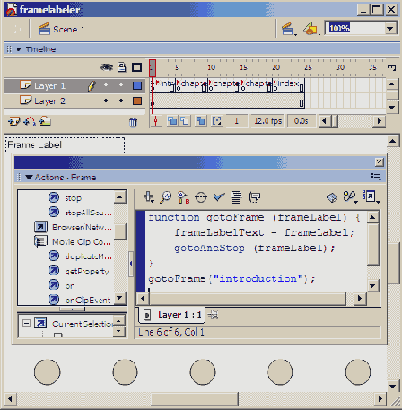Open the Edit Symbols icon menu
This screenshot has width=402, height=410.
(x=311, y=29)
